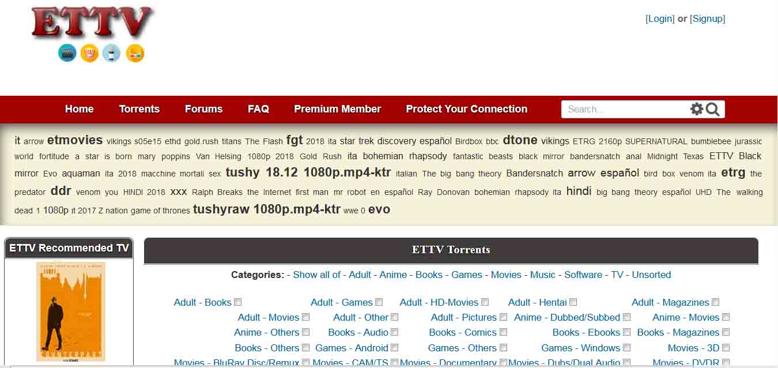Click the Signup link
This screenshot has width=778, height=368.
pyautogui.click(x=707, y=18)
